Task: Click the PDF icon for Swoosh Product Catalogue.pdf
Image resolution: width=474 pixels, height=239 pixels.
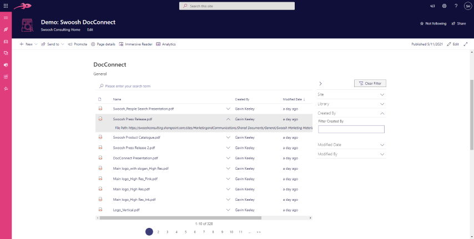Action: [x=100, y=137]
